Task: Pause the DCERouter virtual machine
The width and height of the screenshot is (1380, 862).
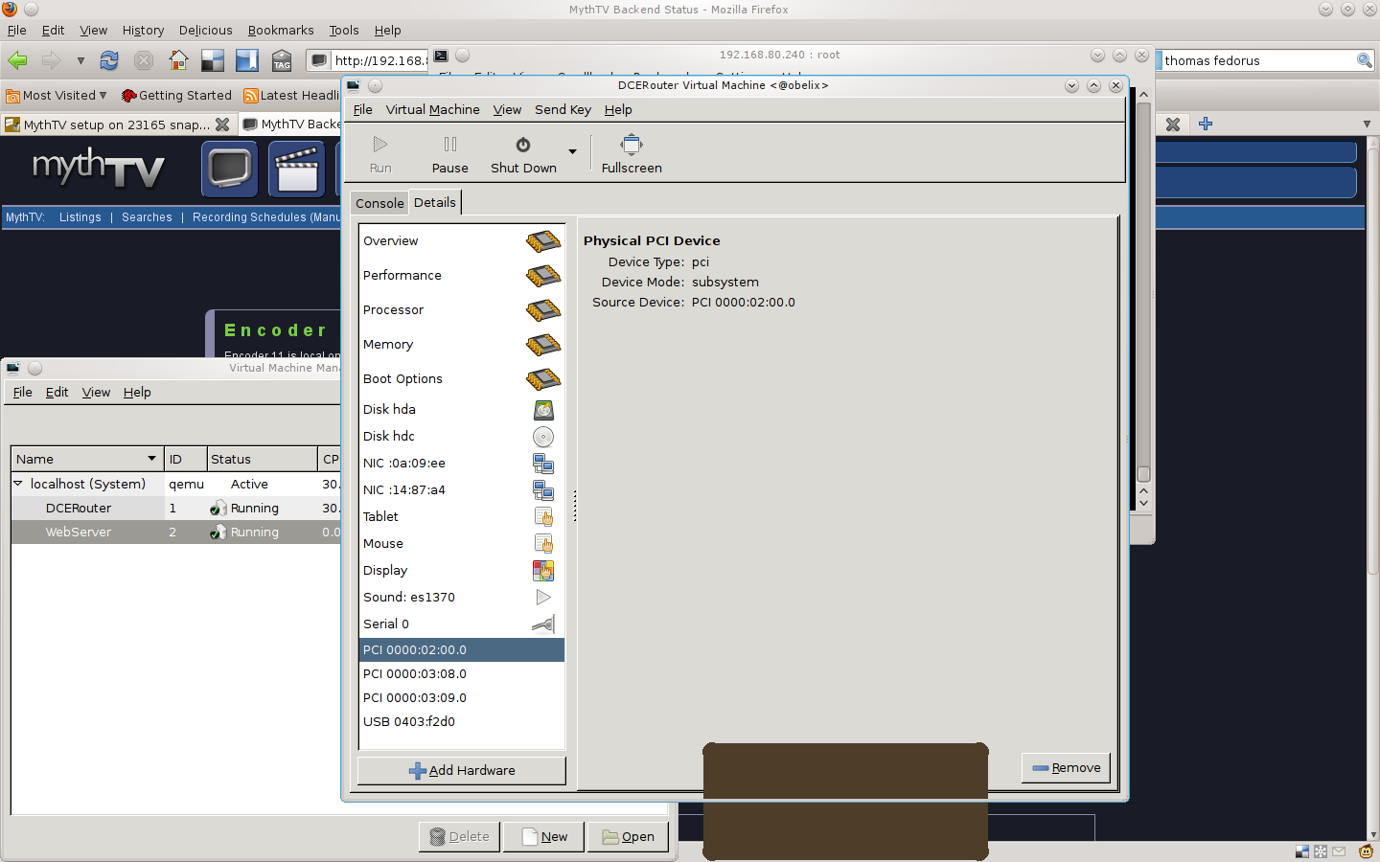Action: point(449,154)
